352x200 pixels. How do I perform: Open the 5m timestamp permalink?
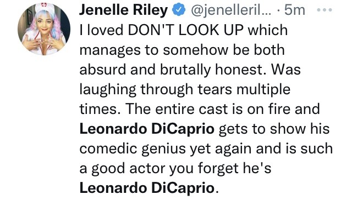294,10
